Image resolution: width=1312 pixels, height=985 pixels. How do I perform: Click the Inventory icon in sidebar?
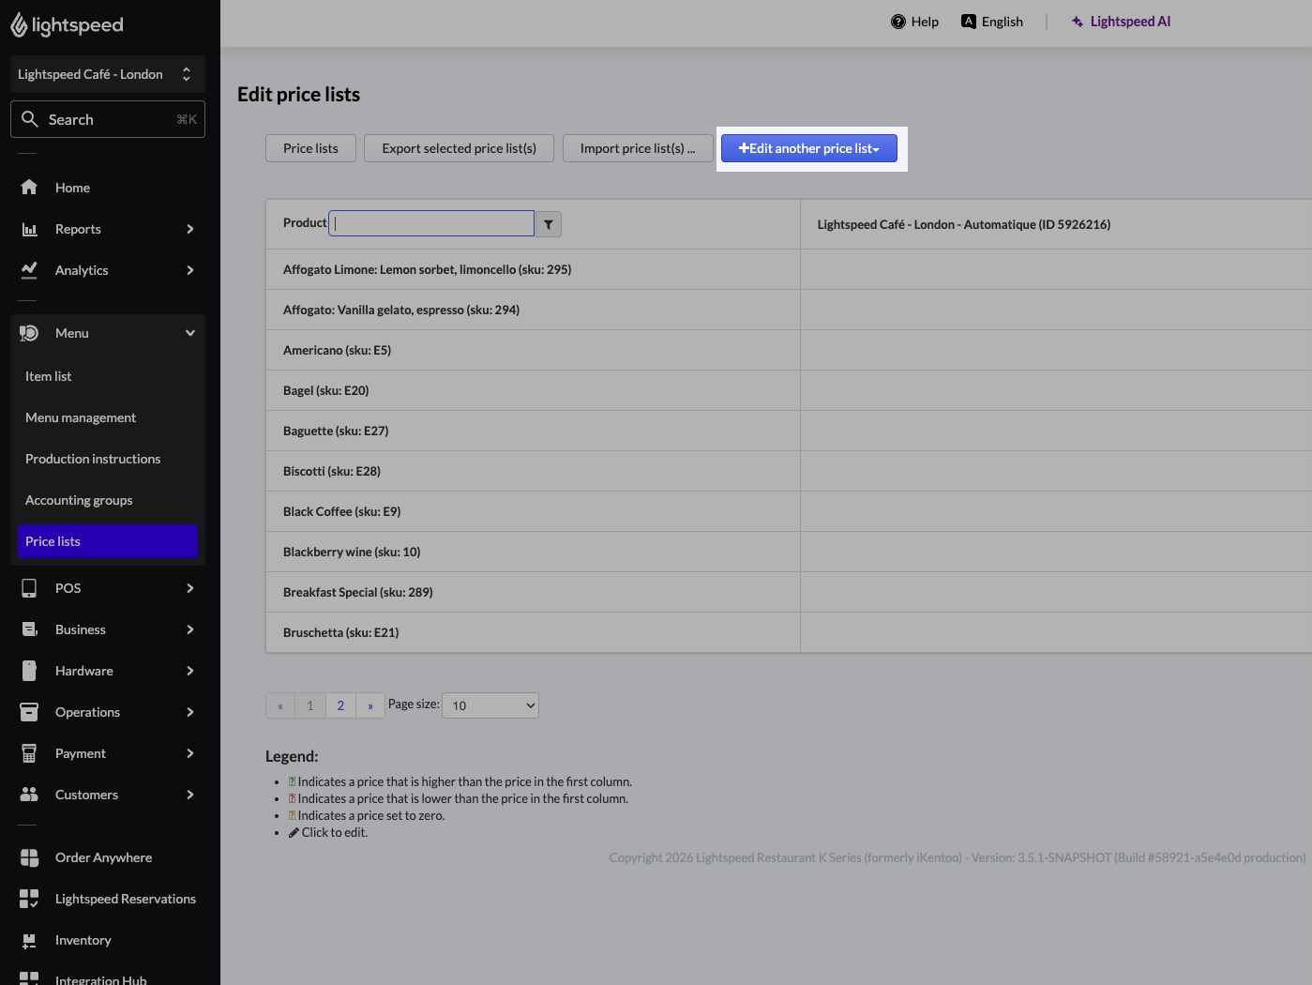(29, 940)
